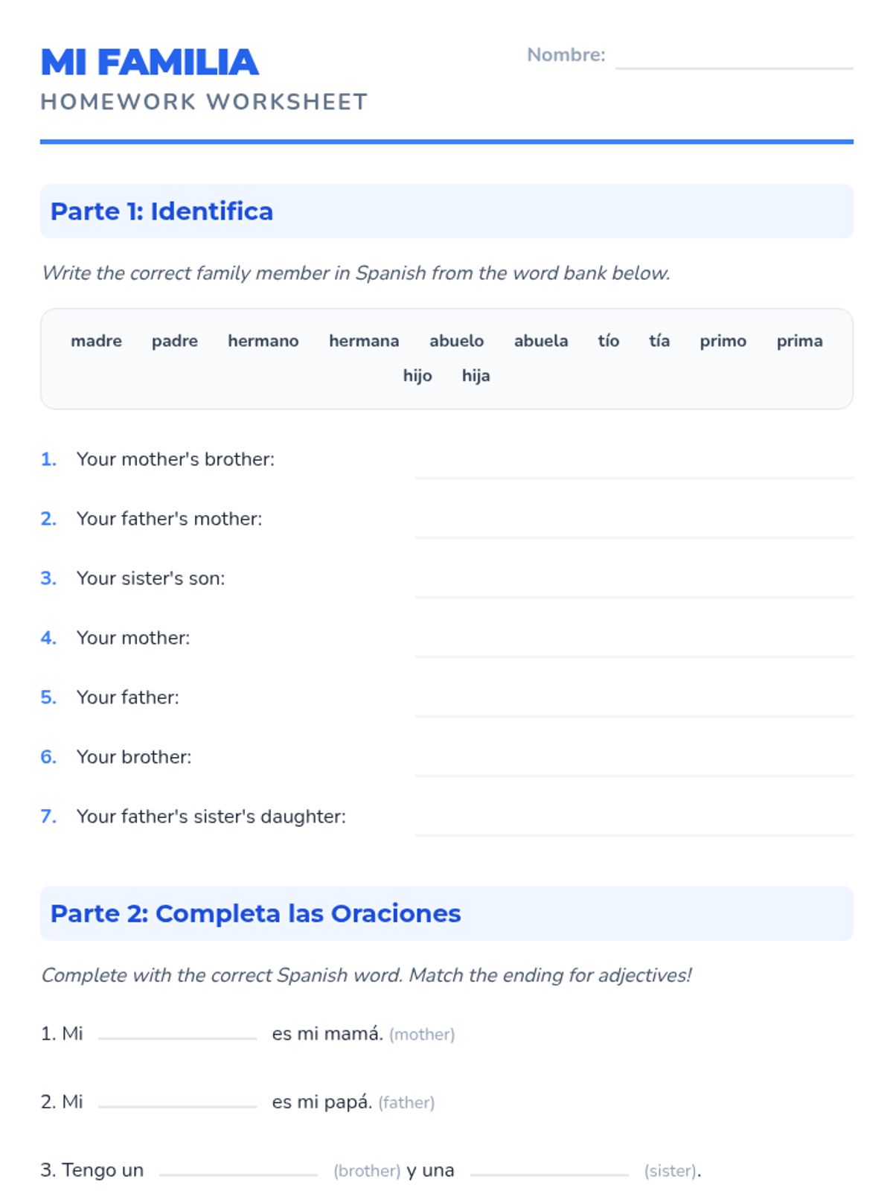
Task: Click the word 'abuela' in word bank
Action: tap(541, 341)
